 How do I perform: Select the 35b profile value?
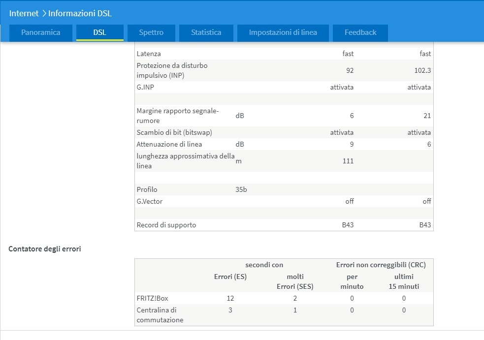coord(241,189)
